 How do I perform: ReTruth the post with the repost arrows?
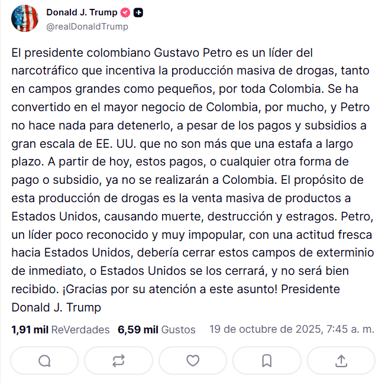pyautogui.click(x=118, y=361)
